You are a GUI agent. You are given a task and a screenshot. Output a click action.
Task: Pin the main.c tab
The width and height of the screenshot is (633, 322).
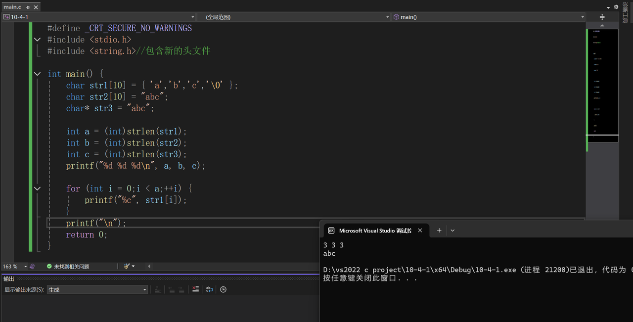tap(28, 7)
